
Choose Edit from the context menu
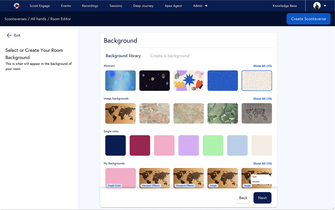(x=255, y=177)
